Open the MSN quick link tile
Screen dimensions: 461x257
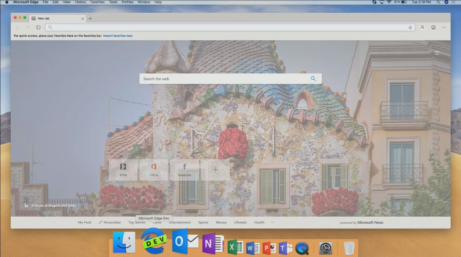click(x=123, y=170)
